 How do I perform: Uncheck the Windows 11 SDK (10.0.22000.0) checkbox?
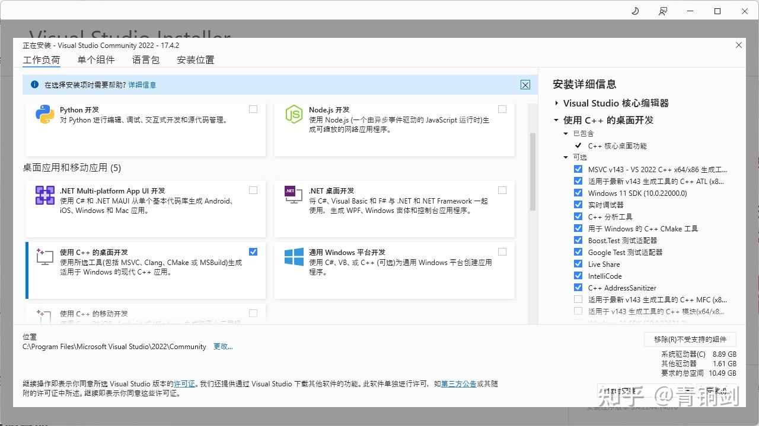coord(578,193)
